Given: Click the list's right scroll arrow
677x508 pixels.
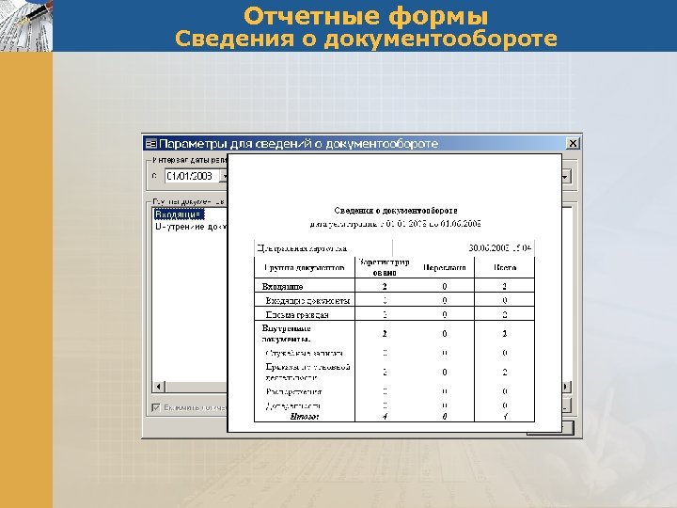Looking at the screenshot, I should point(566,387).
